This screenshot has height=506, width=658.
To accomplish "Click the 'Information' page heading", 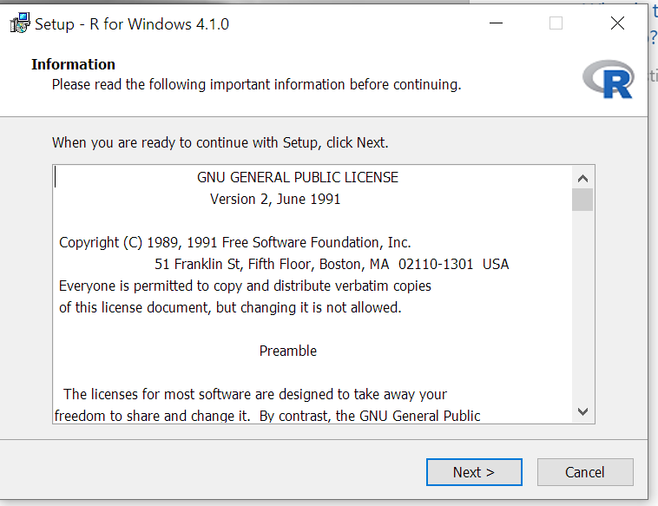I will pyautogui.click(x=74, y=64).
